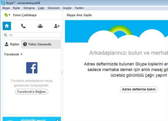The height and width of the screenshot is (121, 168).
Task: Click the Emre Çetinkaya profile name
Action: (25, 15)
